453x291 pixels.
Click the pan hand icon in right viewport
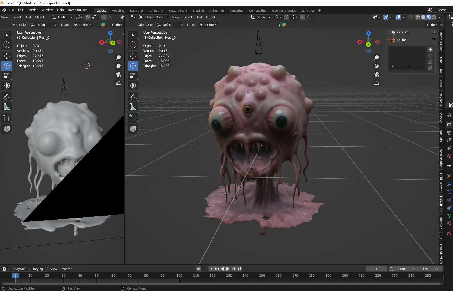[377, 66]
